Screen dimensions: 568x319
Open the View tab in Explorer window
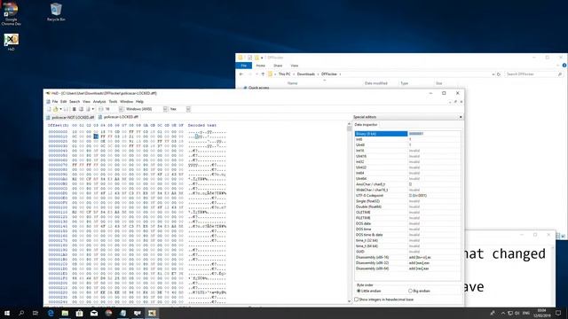click(295, 66)
